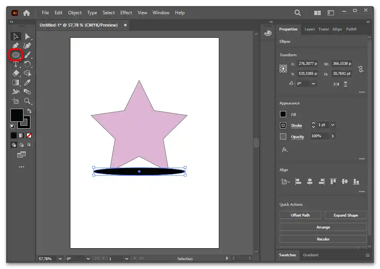Screen dimensions: 380x269
Task: Expand the rotation angle dropdown
Action: tap(313, 84)
